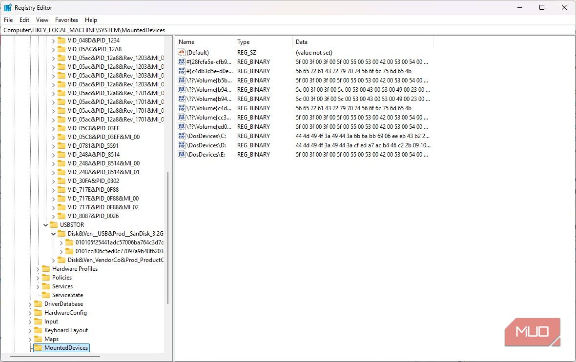576x362 pixels.
Task: Open the File menu
Action: click(8, 20)
